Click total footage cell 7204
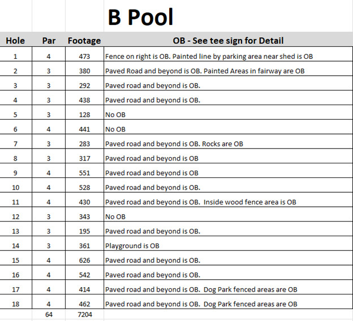The image size is (353, 321). [x=84, y=314]
